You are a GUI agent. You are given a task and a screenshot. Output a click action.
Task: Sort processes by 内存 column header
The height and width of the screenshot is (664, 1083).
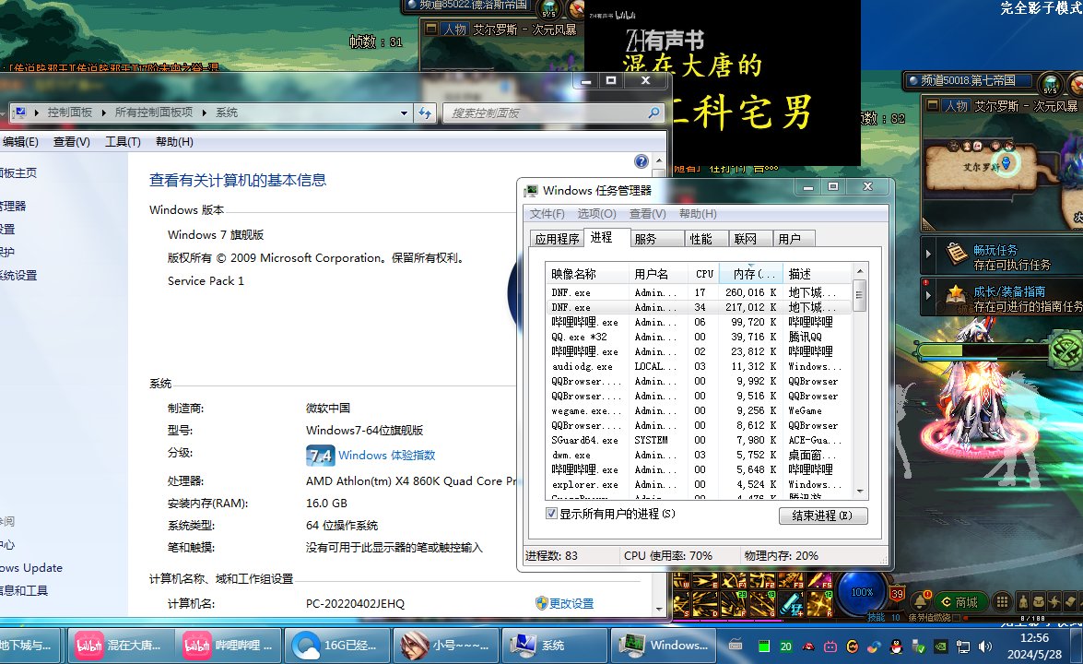point(751,274)
